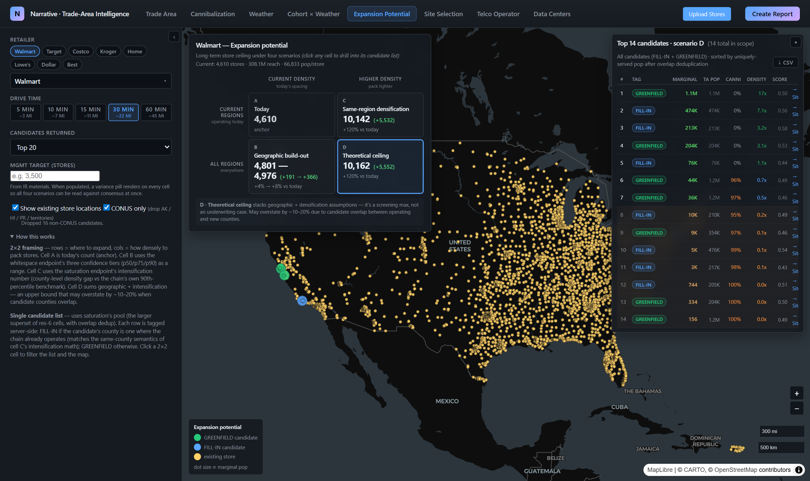This screenshot has height=481, width=810.
Task: Select the Walmart retailer chip
Action: point(25,51)
